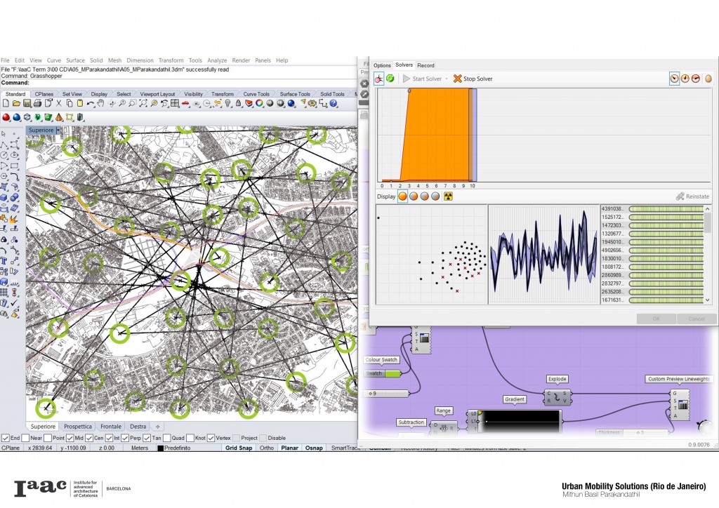The height and width of the screenshot is (508, 719).
Task: Click the green Colour Swatch parameter
Action: [x=384, y=373]
